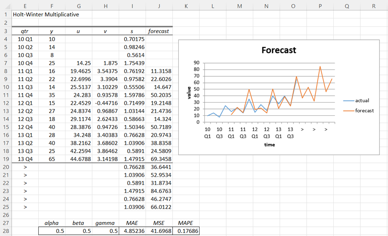Select y value 35
Image resolution: width=388 pixels, height=236 pixels.
coord(52,95)
